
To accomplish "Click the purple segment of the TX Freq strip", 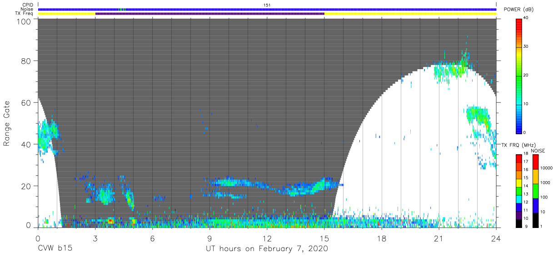I will click(x=210, y=14).
